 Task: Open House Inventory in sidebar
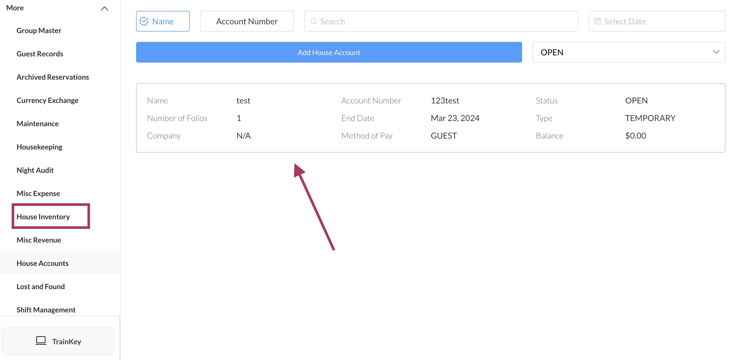pos(43,216)
